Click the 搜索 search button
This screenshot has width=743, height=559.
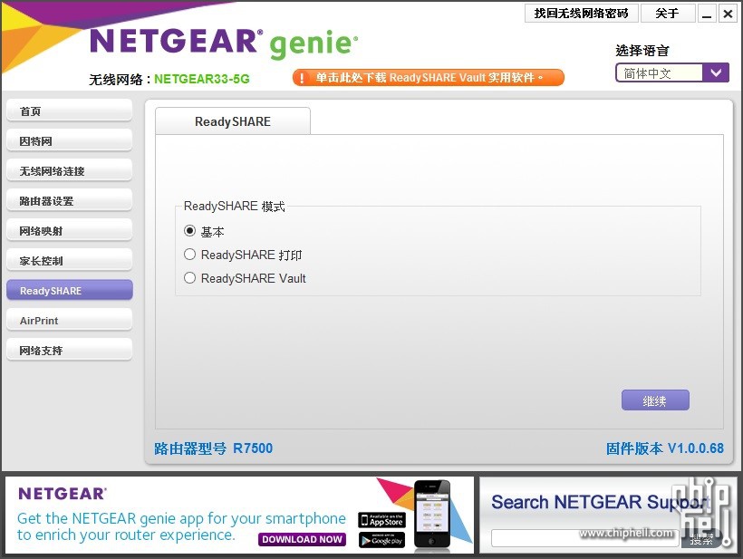pos(702,539)
